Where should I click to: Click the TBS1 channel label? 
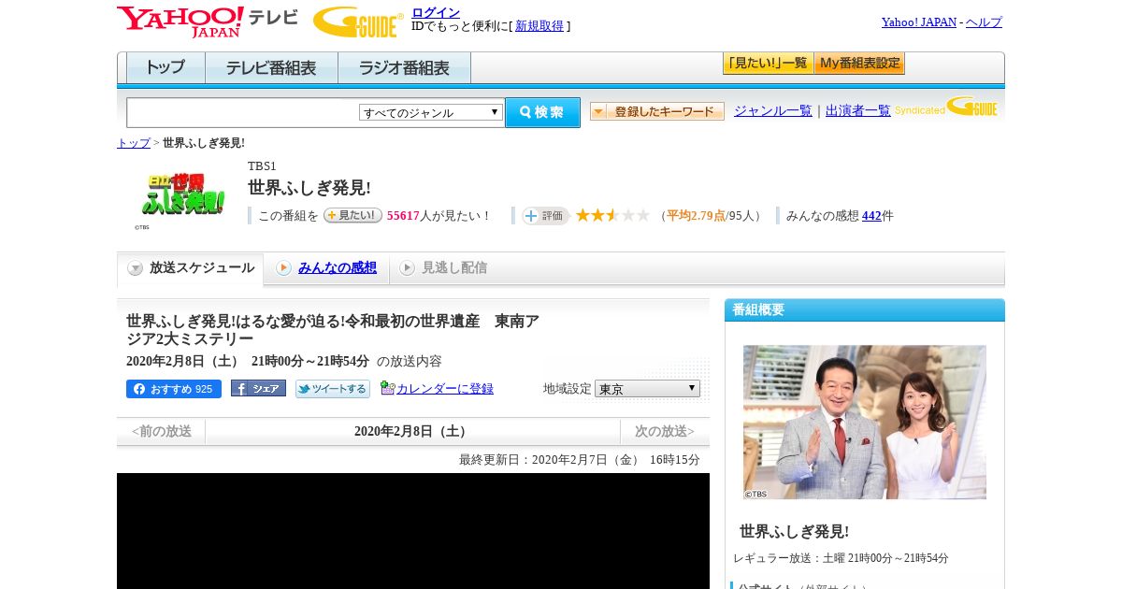click(x=262, y=166)
